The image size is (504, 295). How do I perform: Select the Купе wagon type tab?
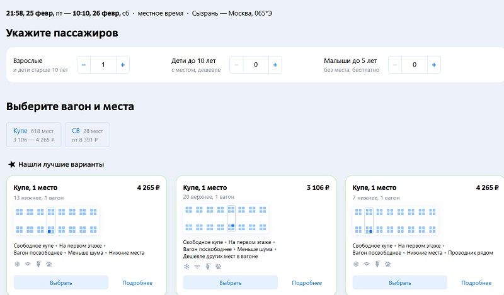[x=34, y=135]
